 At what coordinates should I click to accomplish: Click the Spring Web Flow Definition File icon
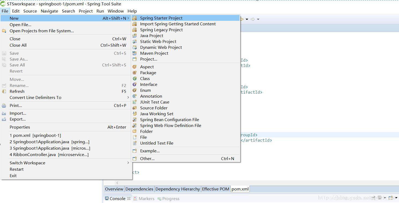click(135, 126)
